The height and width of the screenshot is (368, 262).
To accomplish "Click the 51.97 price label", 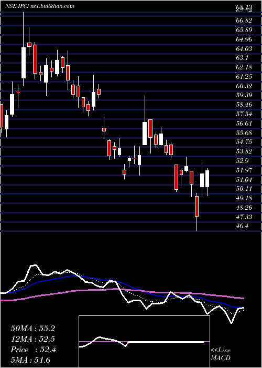I will point(244,170).
